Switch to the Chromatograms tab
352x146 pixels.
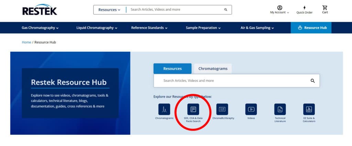pos(213,69)
